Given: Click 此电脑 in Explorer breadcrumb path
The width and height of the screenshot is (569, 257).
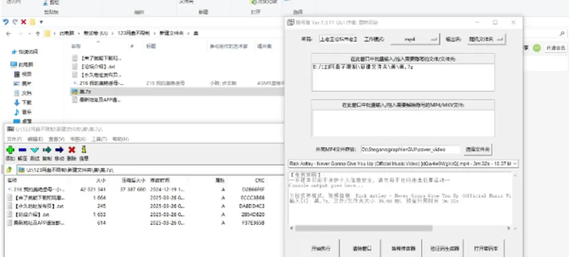Looking at the screenshot, I should tap(66, 33).
